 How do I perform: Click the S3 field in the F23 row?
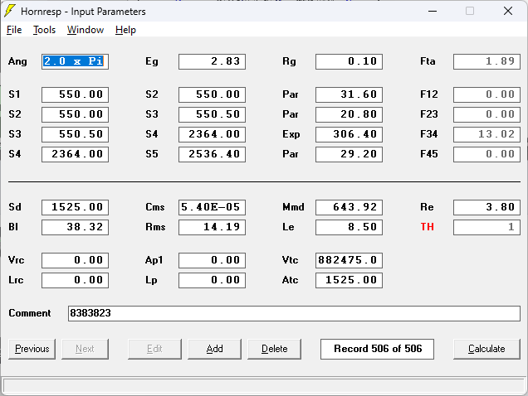point(213,114)
